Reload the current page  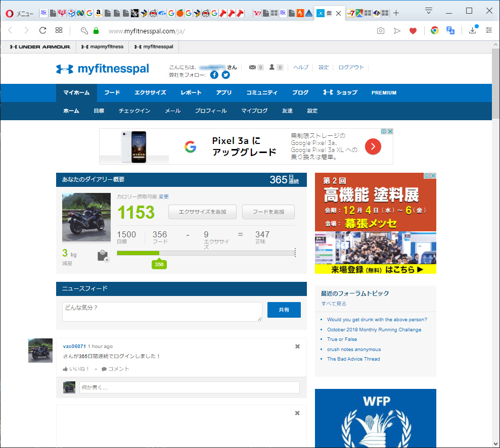(x=43, y=31)
